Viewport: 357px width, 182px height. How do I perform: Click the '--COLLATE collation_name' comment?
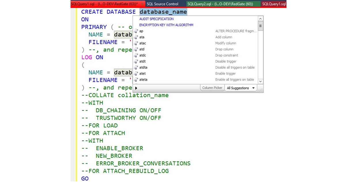[125, 95]
